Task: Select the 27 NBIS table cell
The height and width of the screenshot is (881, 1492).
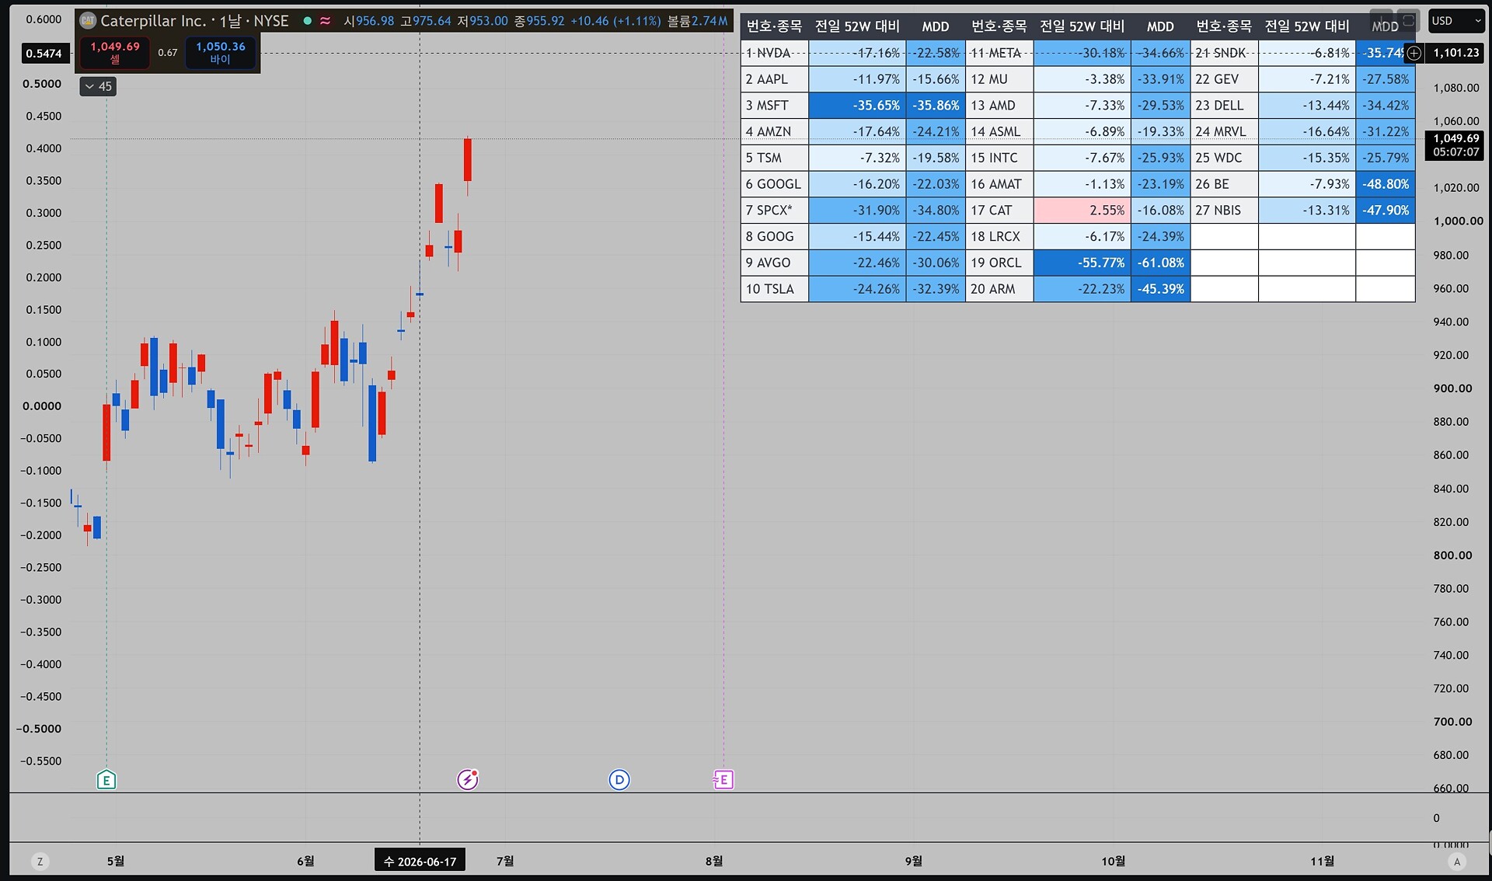Action: pos(1224,211)
